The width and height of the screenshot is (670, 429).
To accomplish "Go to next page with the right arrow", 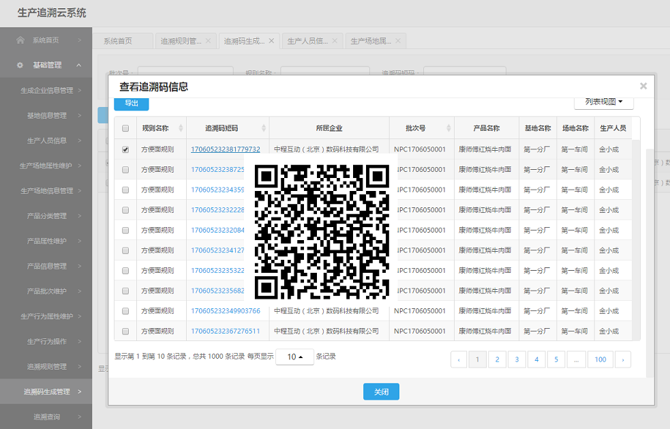I will tap(622, 359).
